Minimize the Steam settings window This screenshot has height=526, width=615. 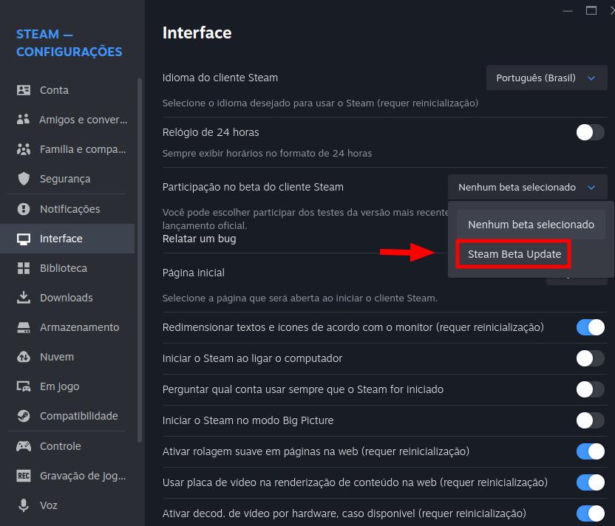568,11
